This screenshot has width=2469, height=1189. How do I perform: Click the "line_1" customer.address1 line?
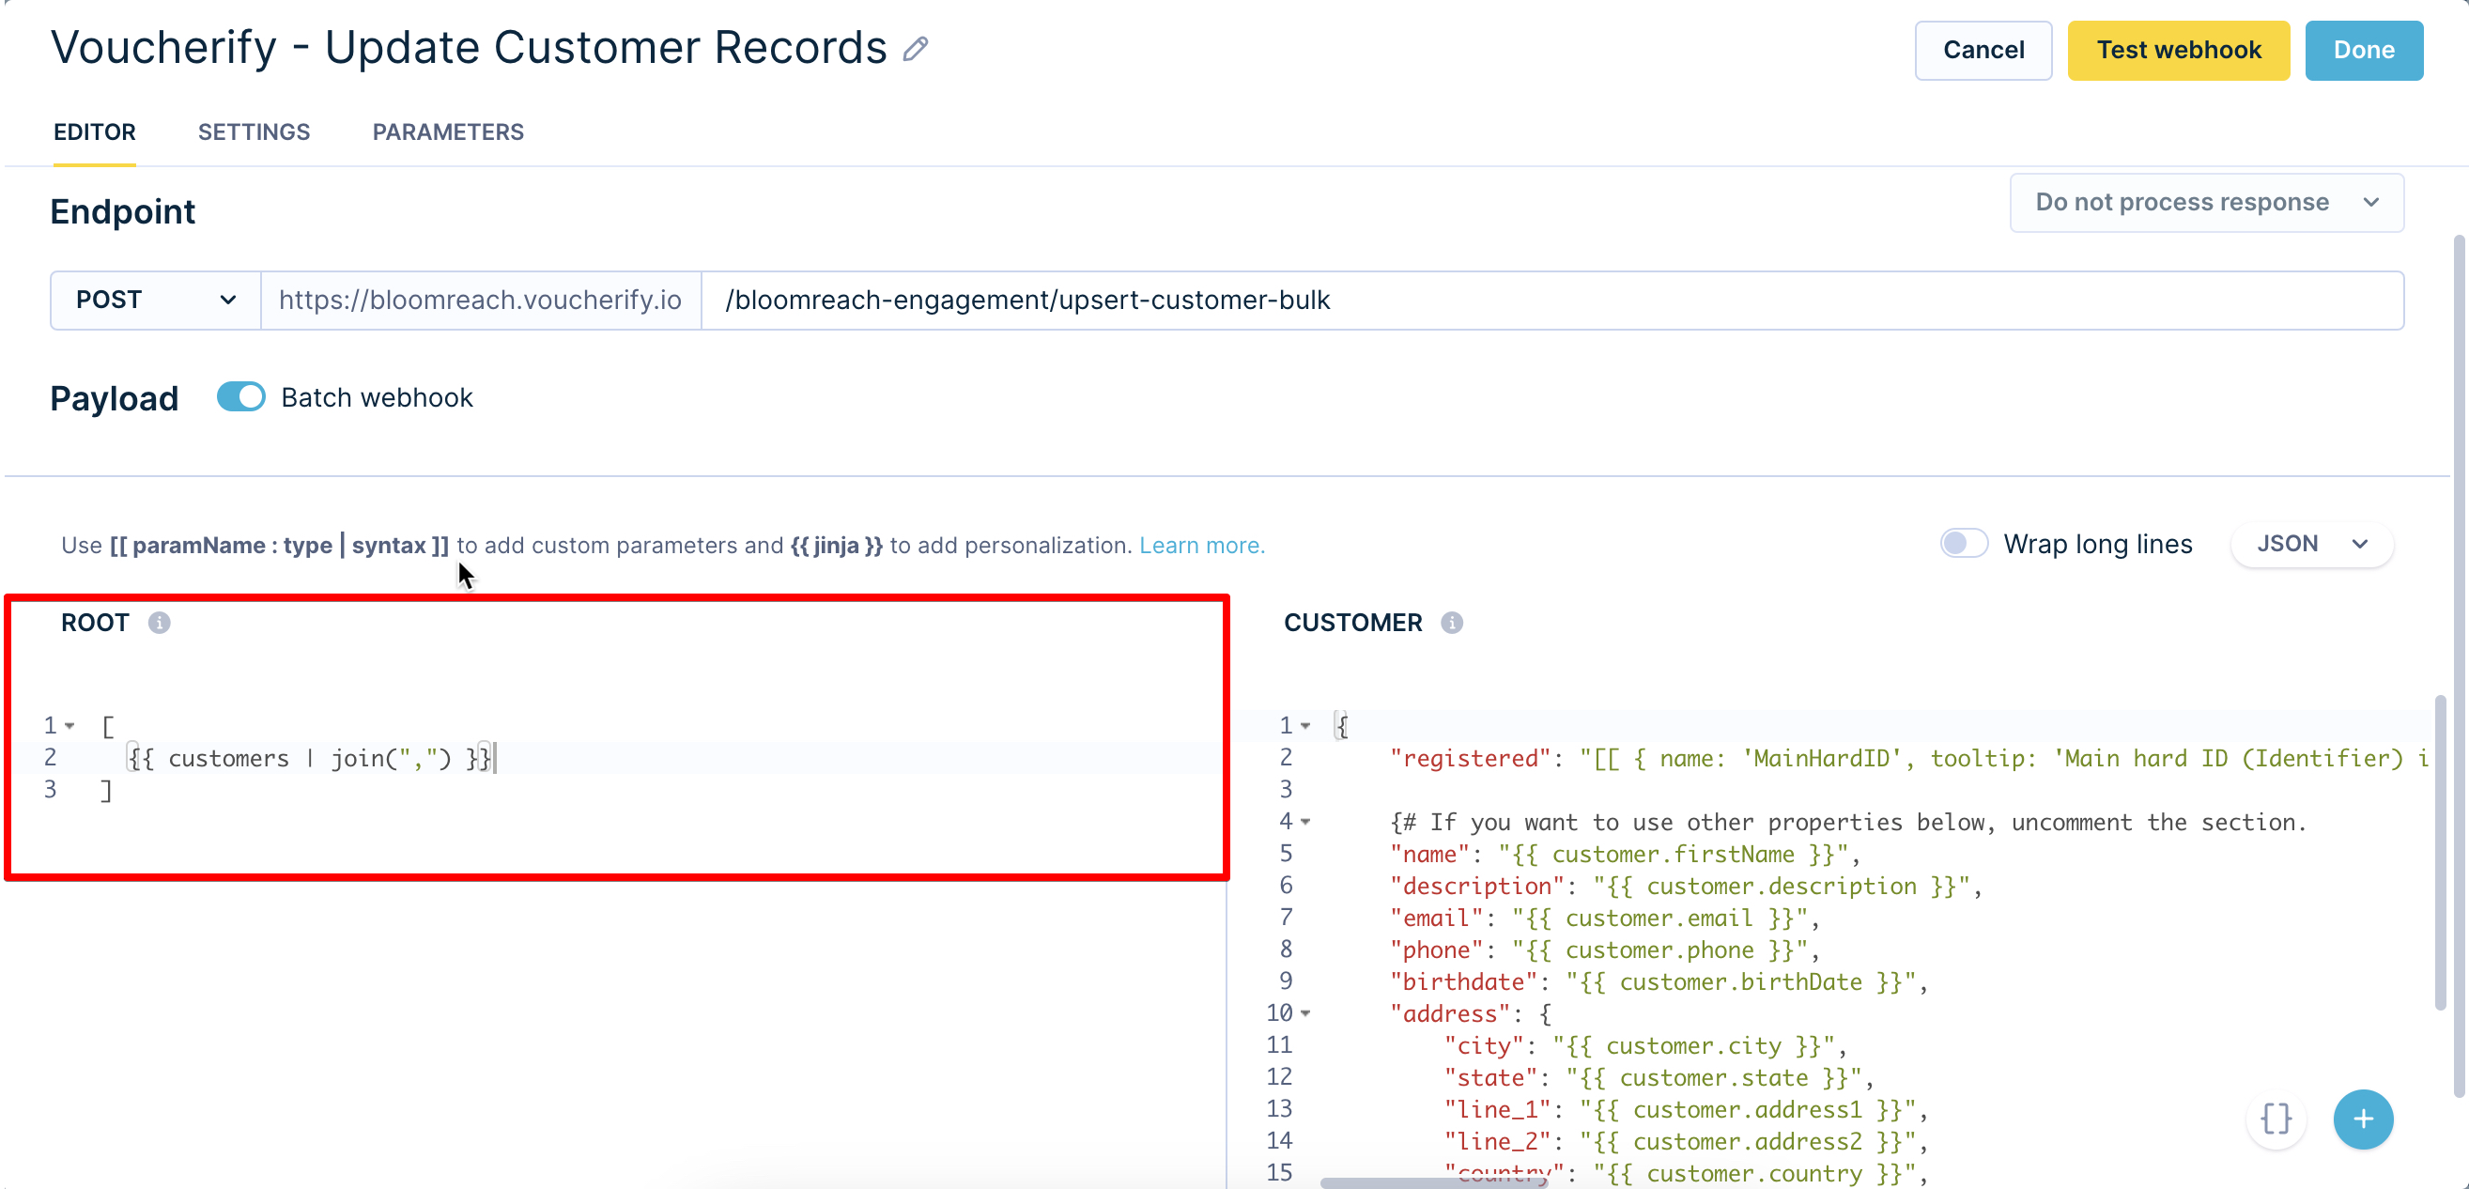1686,1109
